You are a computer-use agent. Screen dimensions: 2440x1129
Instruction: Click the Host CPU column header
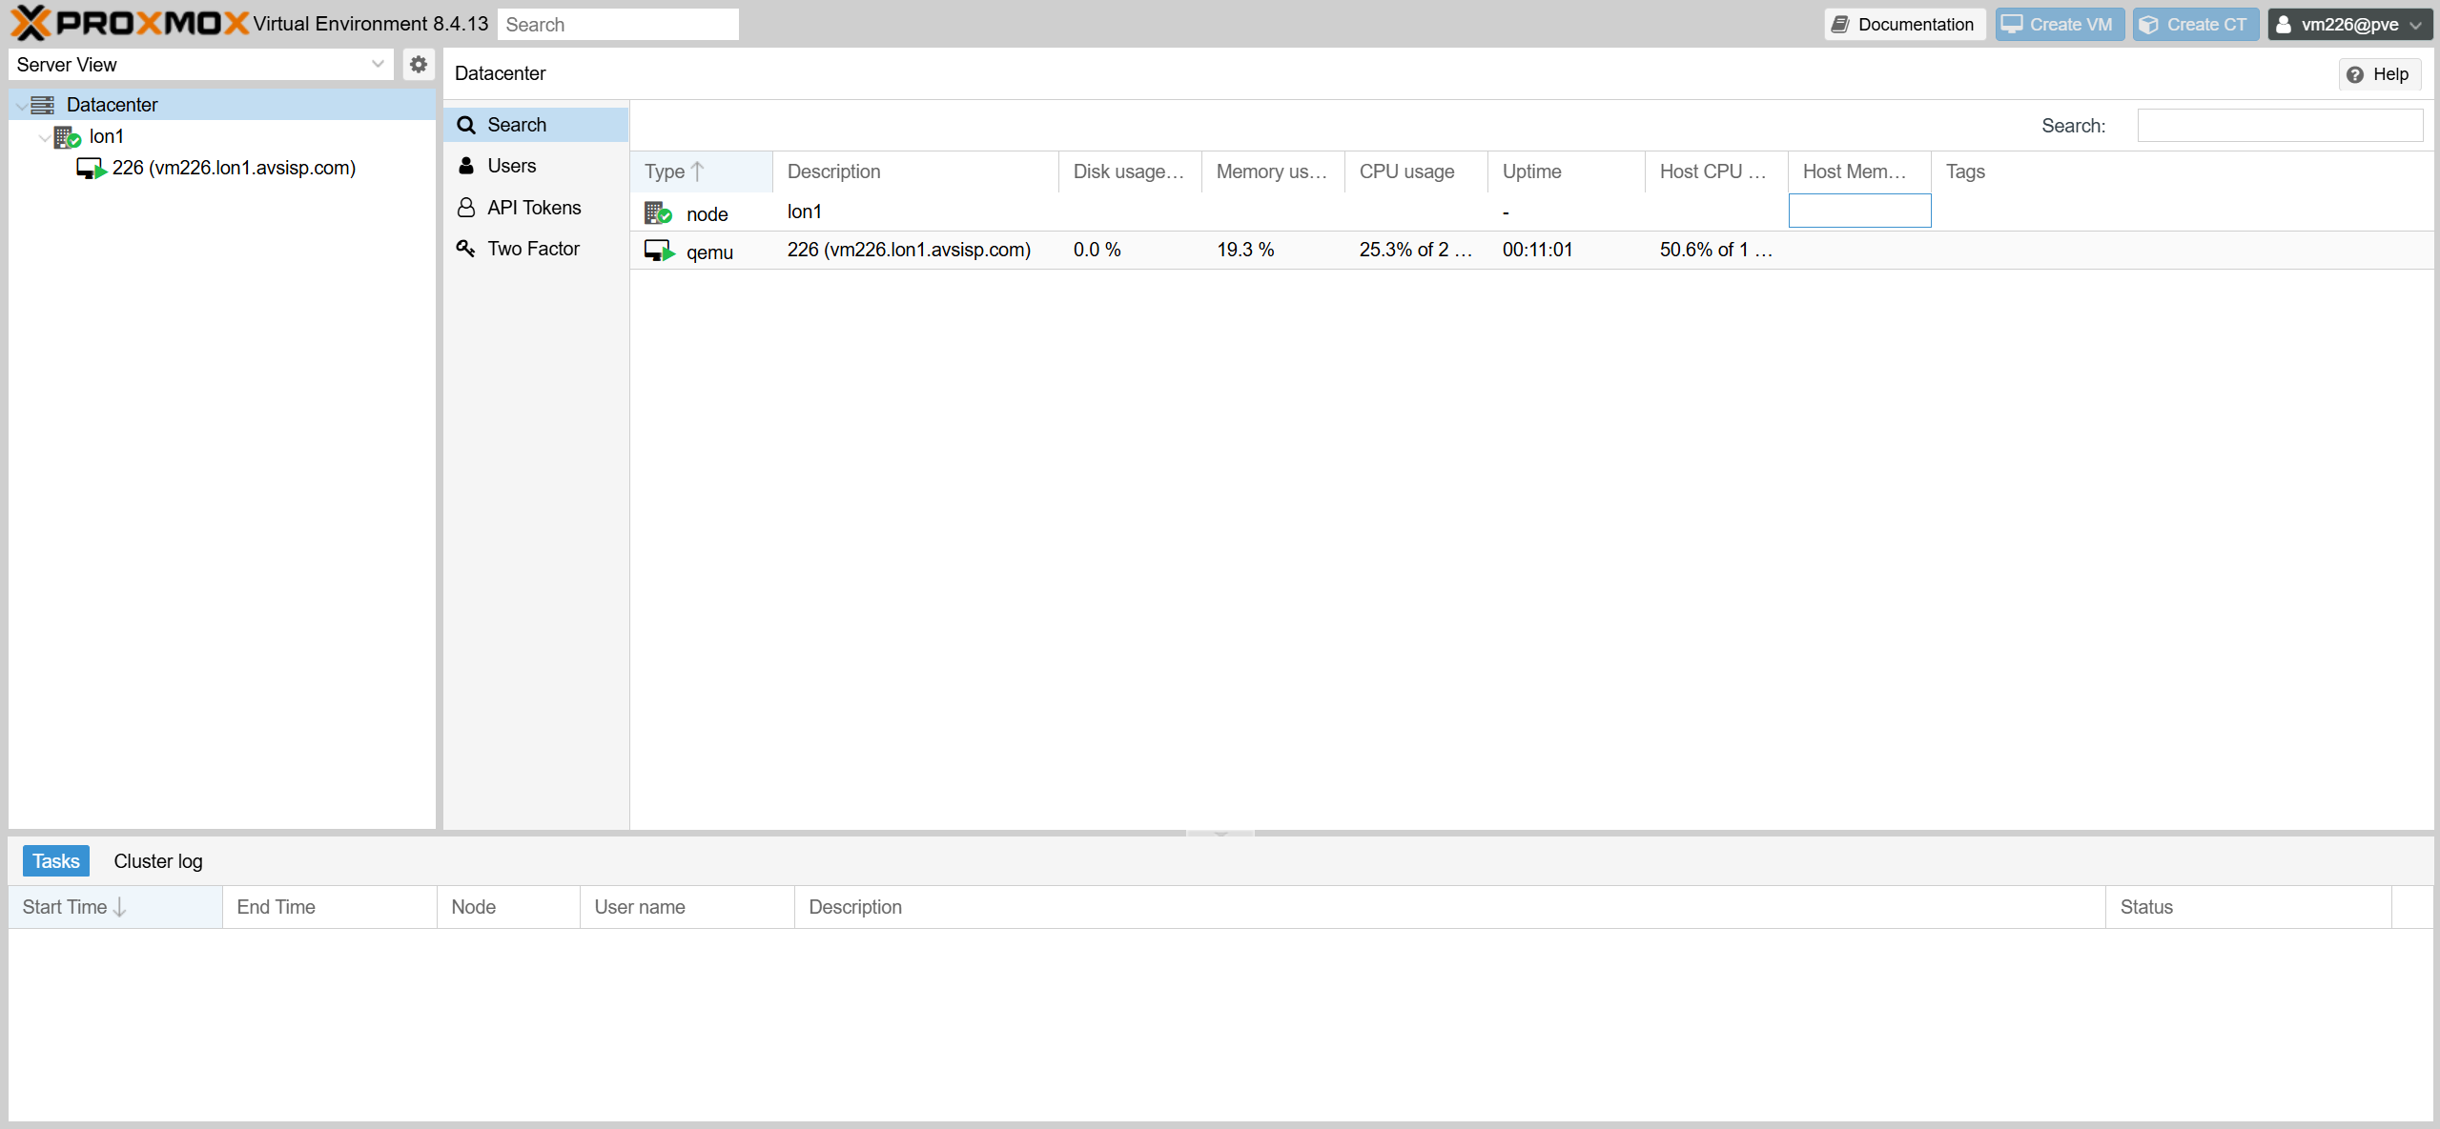(1716, 171)
